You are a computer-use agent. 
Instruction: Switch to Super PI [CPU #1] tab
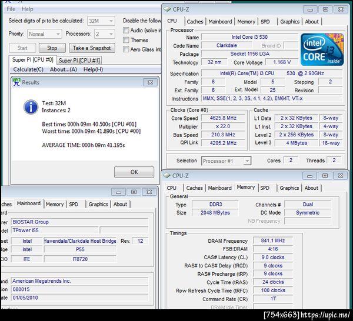(79, 61)
